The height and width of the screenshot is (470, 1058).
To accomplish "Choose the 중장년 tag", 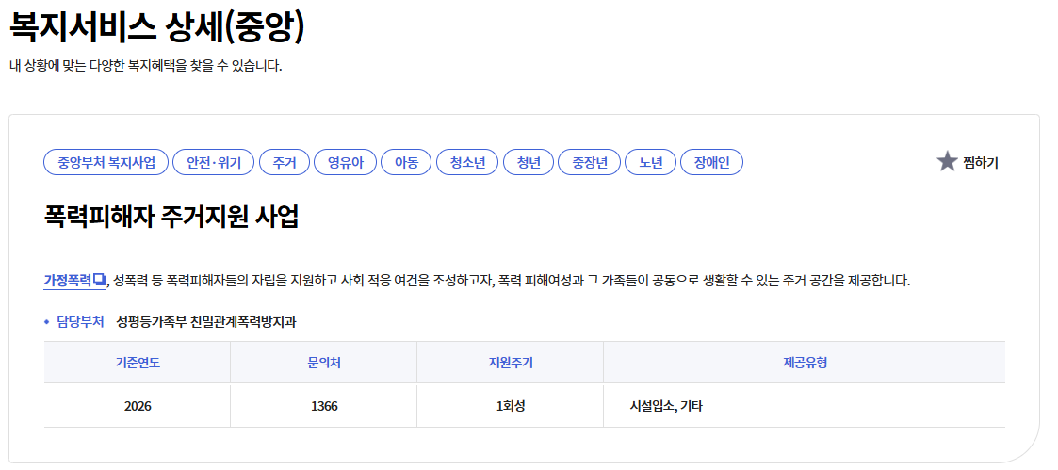I will tap(589, 163).
